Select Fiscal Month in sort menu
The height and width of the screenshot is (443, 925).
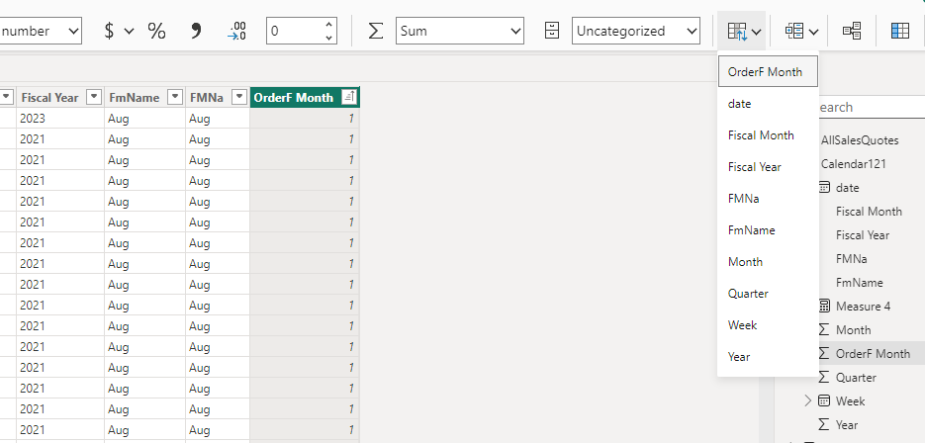(761, 135)
